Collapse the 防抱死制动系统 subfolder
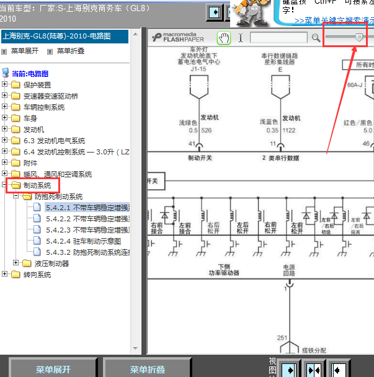 (x=16, y=196)
